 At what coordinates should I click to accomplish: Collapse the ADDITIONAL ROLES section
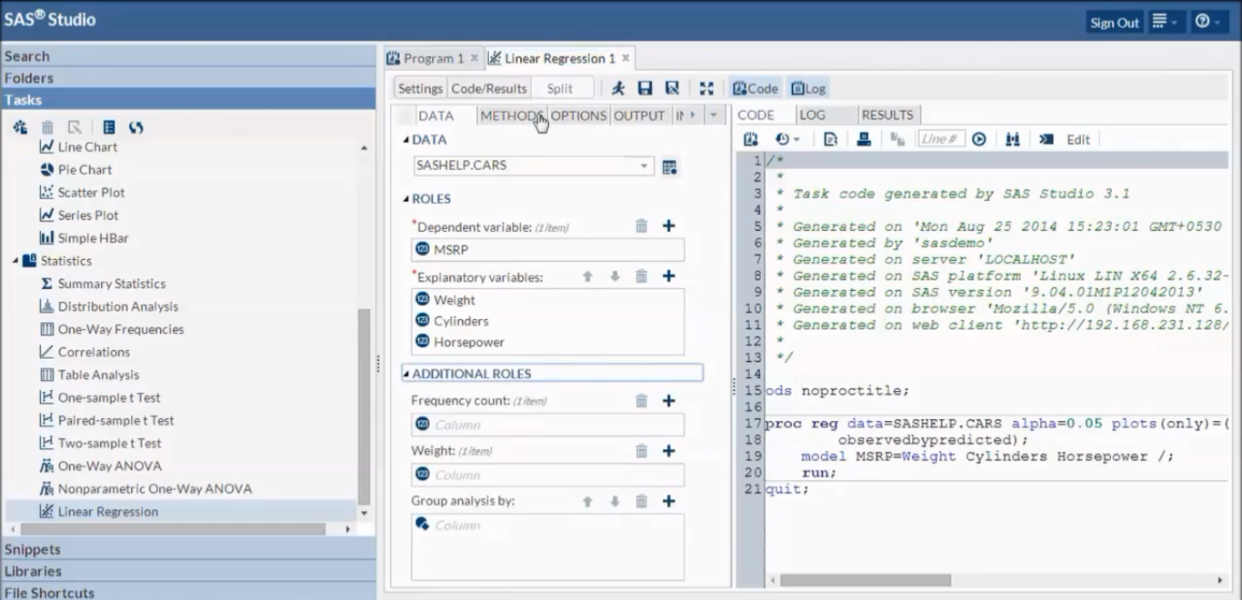pyautogui.click(x=406, y=374)
